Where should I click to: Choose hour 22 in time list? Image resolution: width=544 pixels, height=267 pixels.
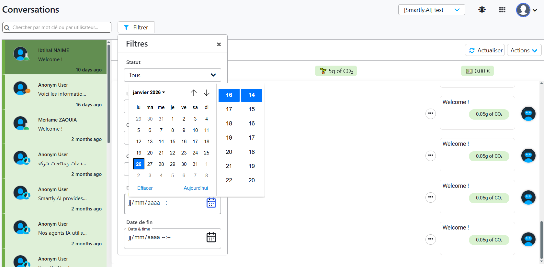[229, 180]
